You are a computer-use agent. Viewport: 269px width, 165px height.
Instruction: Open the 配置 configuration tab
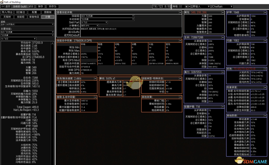pos(34,12)
